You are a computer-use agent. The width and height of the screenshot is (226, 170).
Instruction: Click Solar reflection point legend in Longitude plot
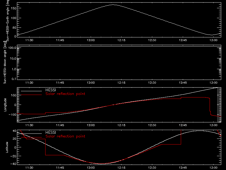tap(65, 94)
